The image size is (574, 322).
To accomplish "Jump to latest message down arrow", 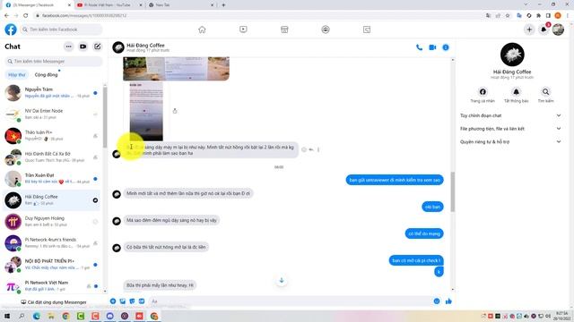I will click(282, 280).
